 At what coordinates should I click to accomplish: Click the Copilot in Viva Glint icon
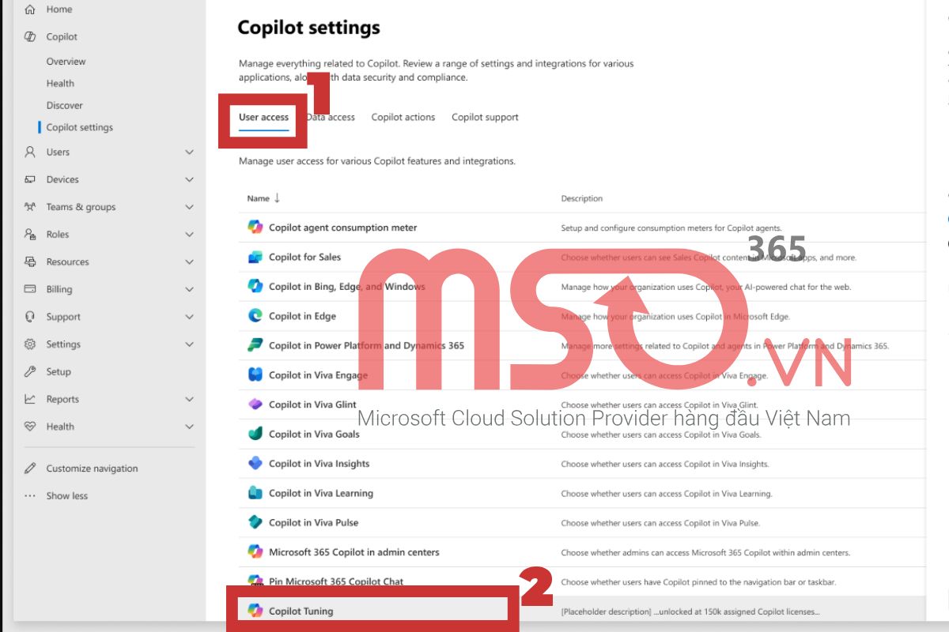pos(255,404)
